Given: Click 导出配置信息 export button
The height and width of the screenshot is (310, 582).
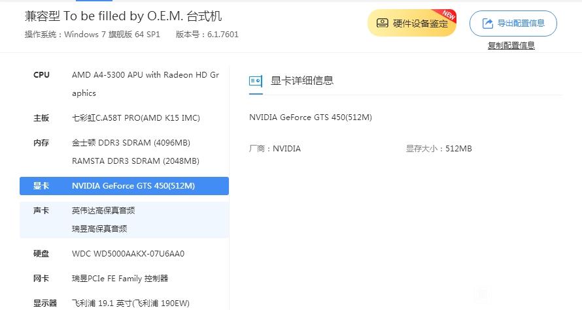Looking at the screenshot, I should 513,23.
